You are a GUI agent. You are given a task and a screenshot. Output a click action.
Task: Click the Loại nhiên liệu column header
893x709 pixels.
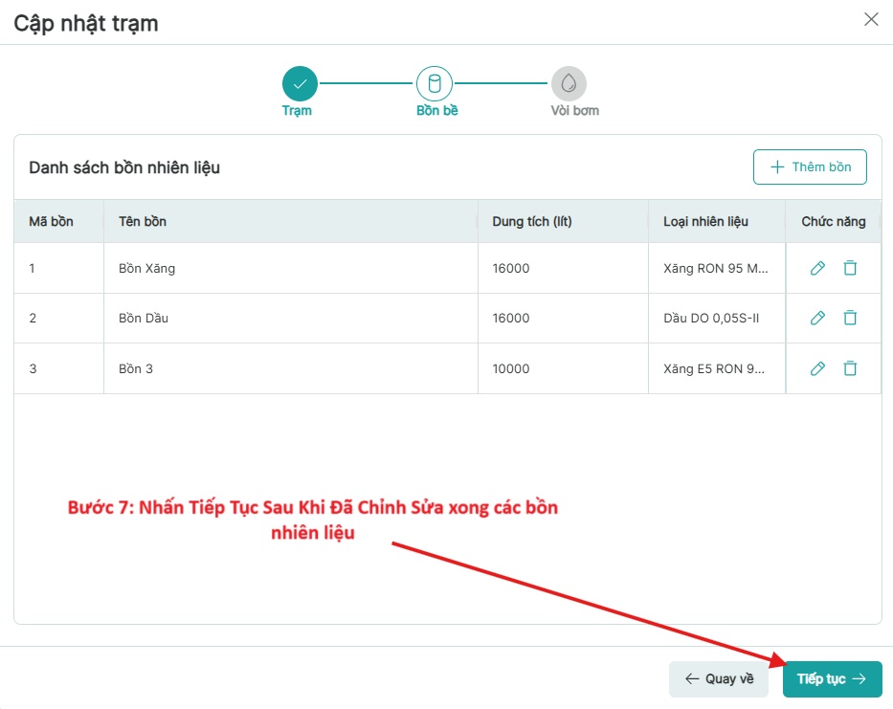pos(706,221)
